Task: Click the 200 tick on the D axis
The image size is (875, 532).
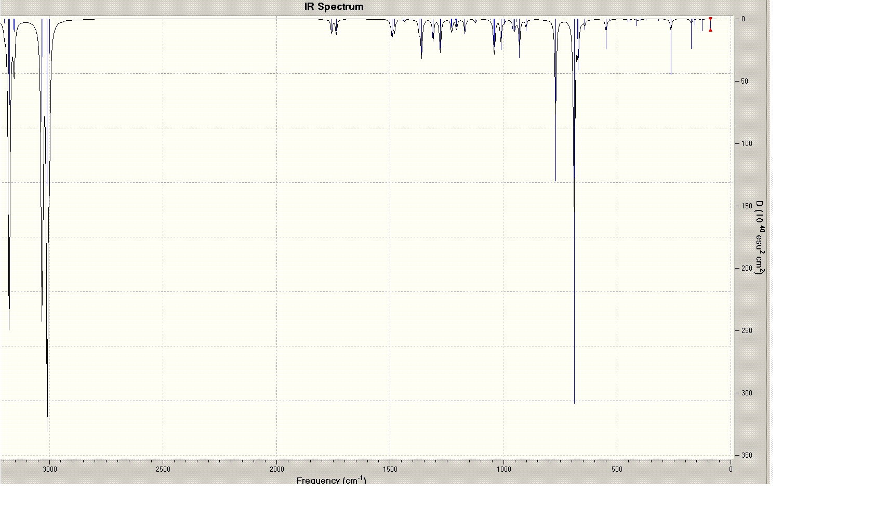Action: coord(747,268)
